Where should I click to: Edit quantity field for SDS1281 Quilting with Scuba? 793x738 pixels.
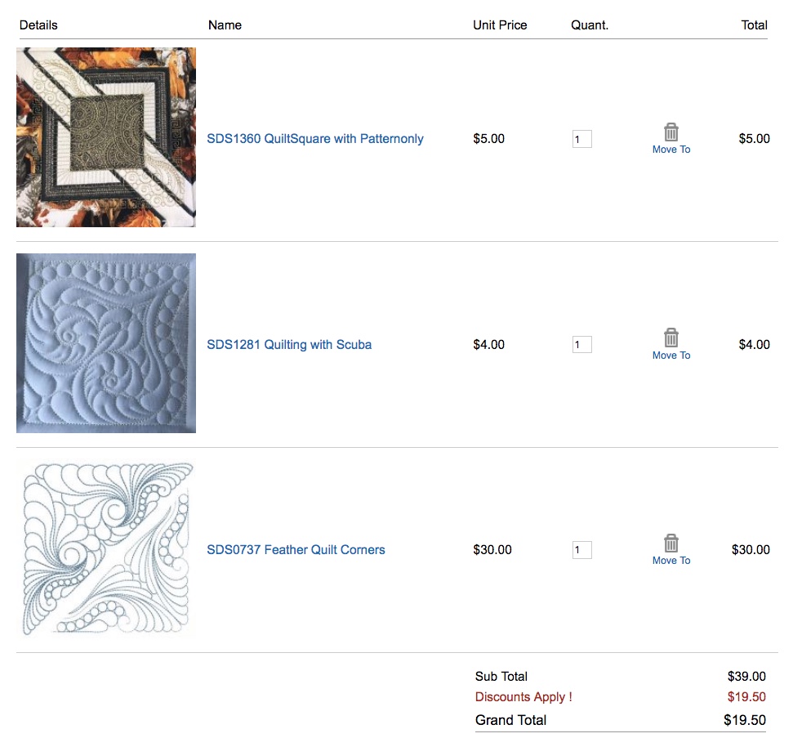581,345
